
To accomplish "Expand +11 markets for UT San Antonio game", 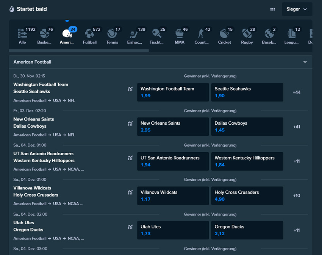I will pyautogui.click(x=297, y=161).
